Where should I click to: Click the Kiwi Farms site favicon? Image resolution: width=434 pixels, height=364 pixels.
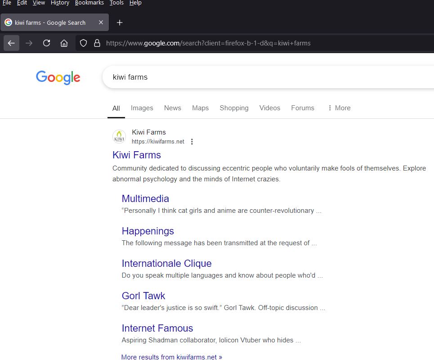point(119,136)
